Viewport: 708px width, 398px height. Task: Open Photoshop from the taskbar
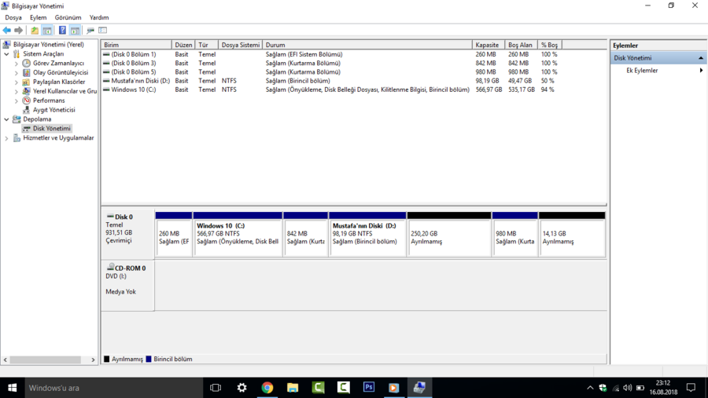coord(368,388)
